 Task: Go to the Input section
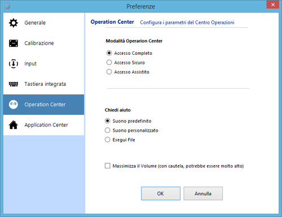click(x=43, y=64)
